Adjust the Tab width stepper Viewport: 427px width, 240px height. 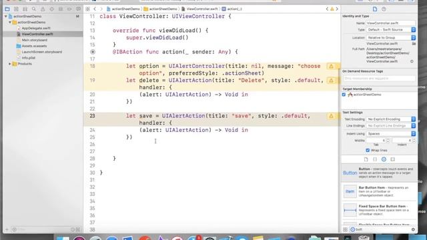coord(388,141)
